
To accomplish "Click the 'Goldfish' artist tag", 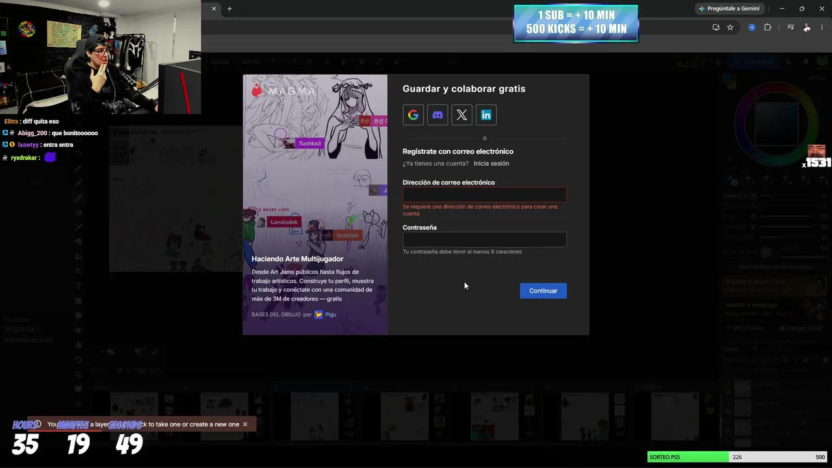I will point(347,235).
